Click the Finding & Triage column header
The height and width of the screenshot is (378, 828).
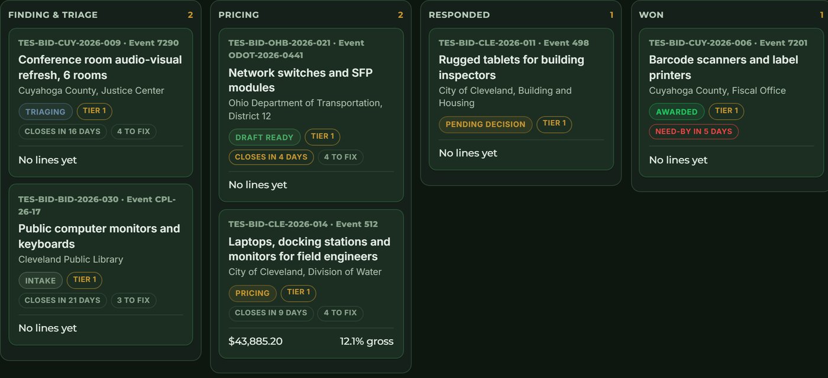53,15
